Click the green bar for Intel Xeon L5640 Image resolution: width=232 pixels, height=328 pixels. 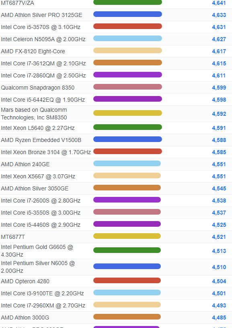pos(127,127)
